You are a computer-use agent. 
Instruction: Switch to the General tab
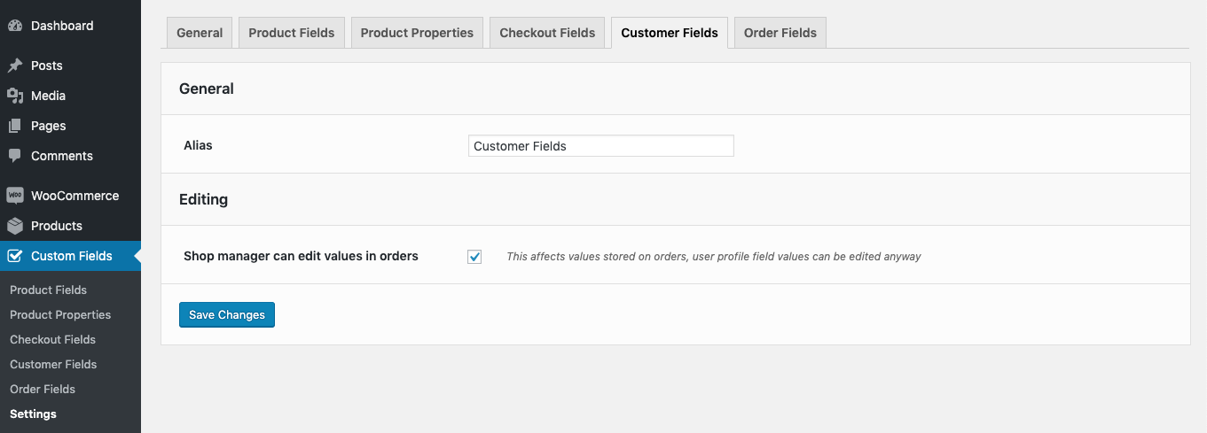point(200,33)
